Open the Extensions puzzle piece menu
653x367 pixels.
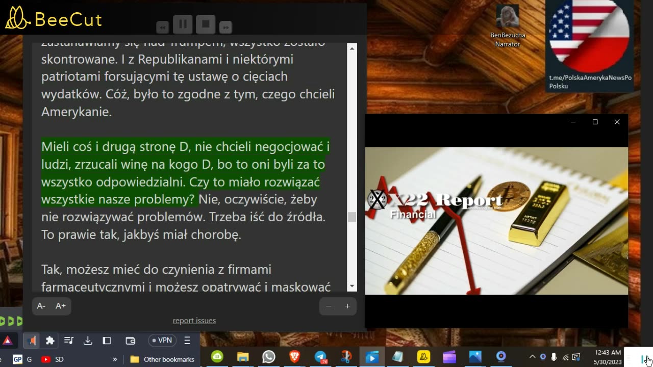(50, 340)
